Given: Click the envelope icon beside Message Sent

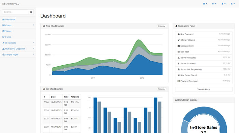Looking at the screenshot, I should pyautogui.click(x=179, y=46).
